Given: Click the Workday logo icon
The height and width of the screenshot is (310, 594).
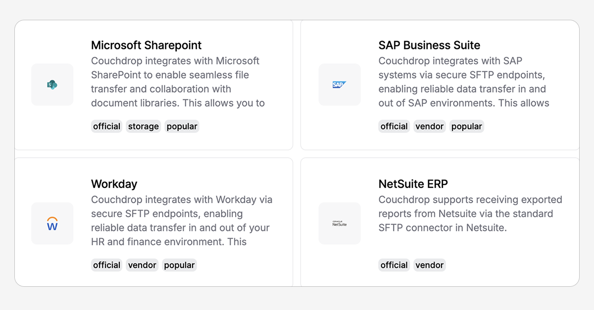Looking at the screenshot, I should coord(52,223).
